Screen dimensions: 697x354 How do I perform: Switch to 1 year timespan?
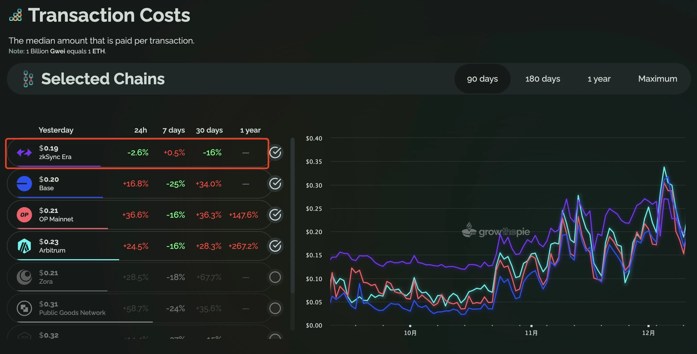pos(599,79)
